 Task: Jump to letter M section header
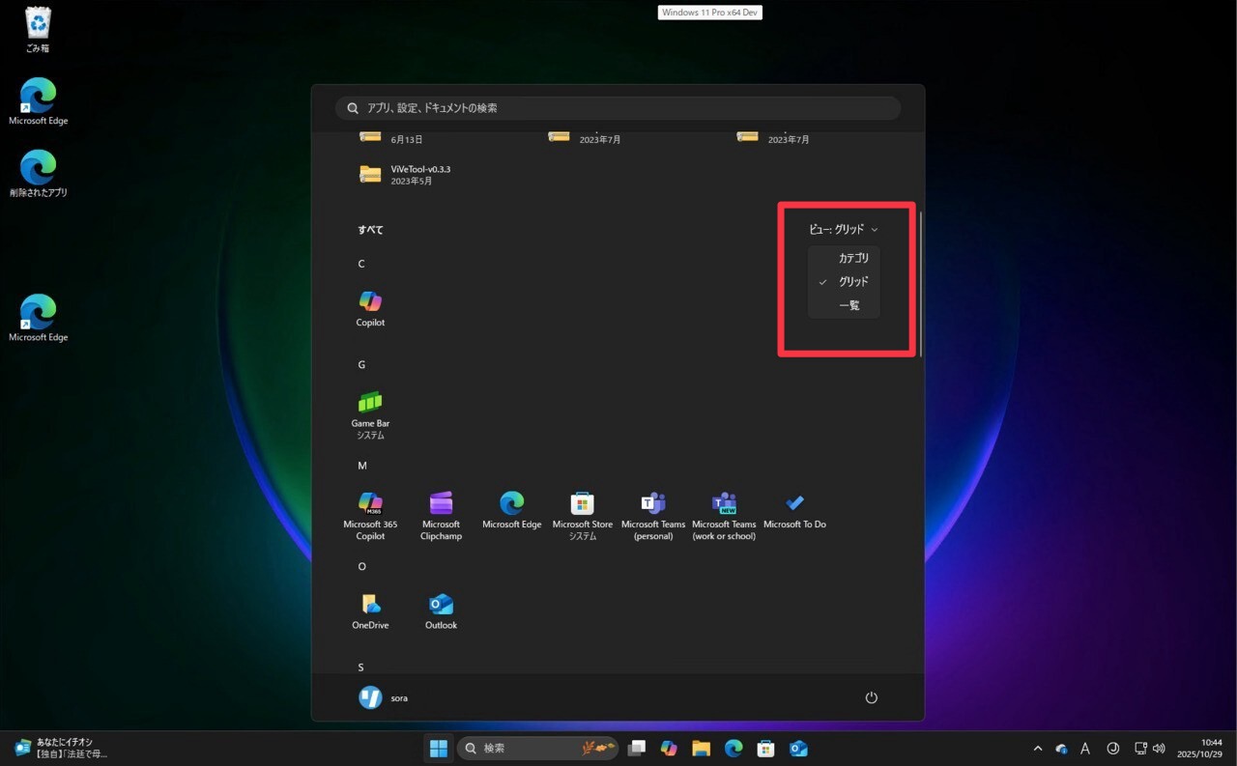coord(362,466)
